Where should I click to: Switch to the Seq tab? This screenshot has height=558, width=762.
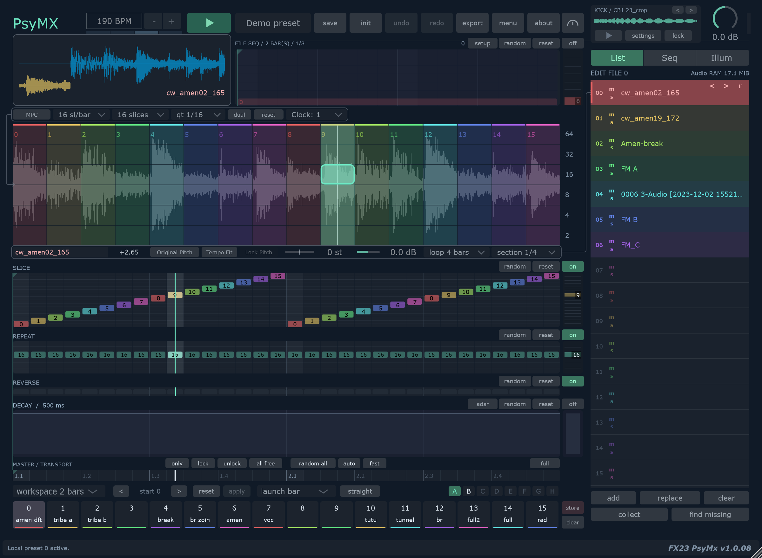point(669,58)
